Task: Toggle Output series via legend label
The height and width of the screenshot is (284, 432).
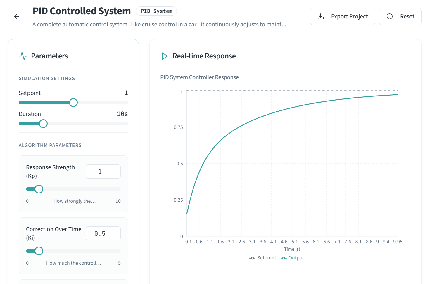Action: click(296, 258)
